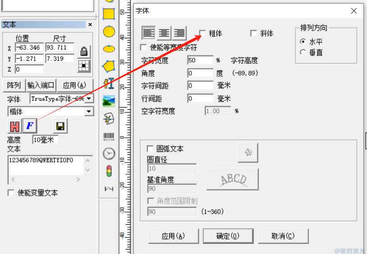Click the red hatch fill icon
This screenshot has width=367, height=254.
(14, 126)
